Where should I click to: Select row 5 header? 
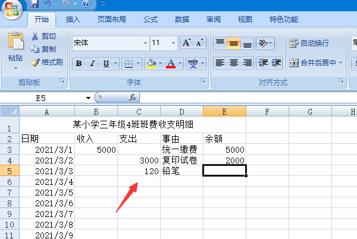pos(10,171)
